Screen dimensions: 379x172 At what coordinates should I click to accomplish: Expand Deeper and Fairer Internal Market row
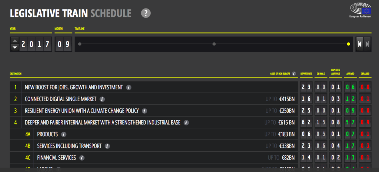pos(154,123)
